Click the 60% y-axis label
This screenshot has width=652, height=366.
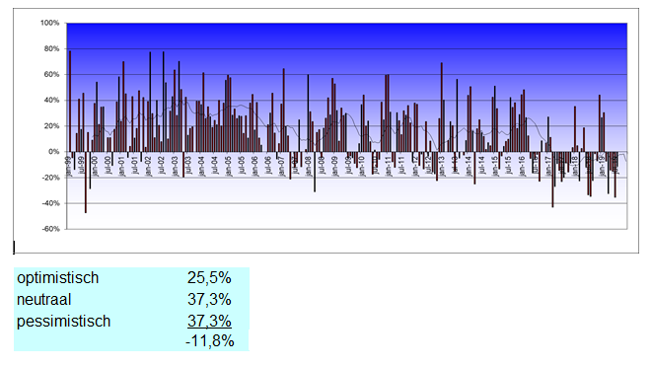point(51,74)
